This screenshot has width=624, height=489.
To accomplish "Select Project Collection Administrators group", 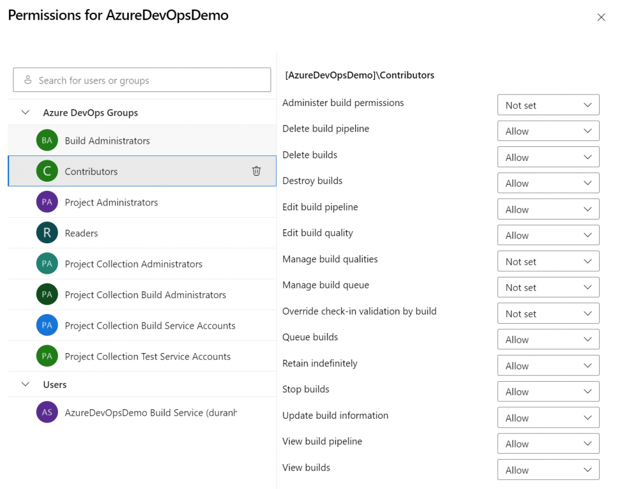I will tap(133, 264).
